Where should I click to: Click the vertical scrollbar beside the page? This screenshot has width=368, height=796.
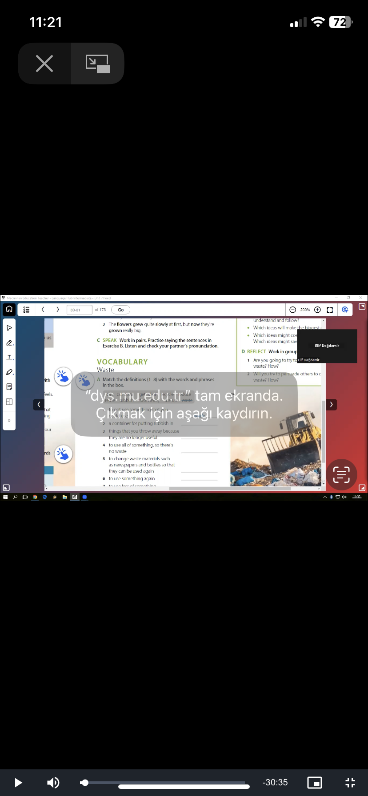coord(324,431)
